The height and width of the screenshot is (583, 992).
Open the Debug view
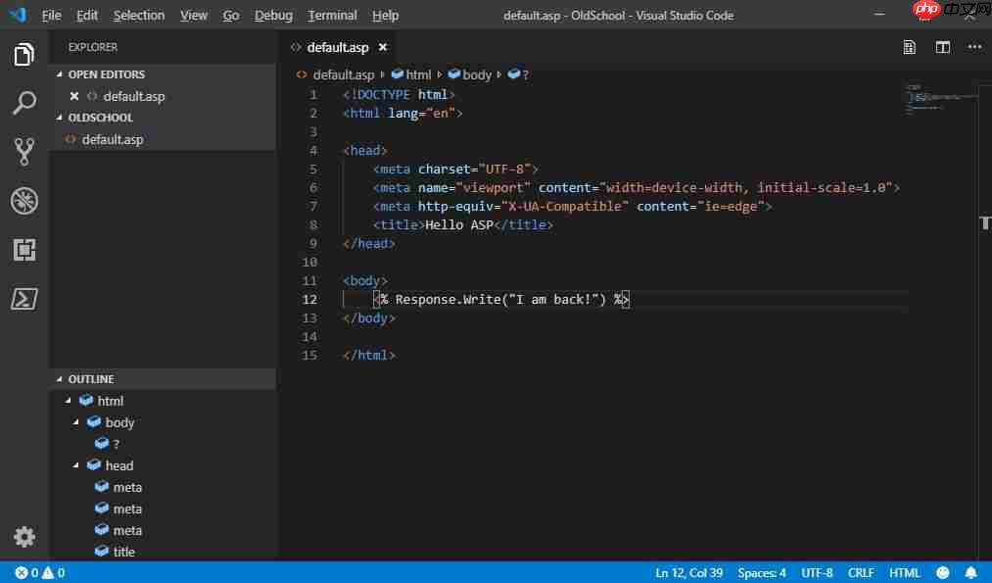tap(24, 201)
